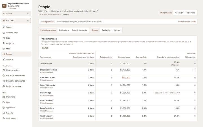203x127 pixels.
Task: Open Data health in sidebar
Action: pyautogui.click(x=16, y=118)
